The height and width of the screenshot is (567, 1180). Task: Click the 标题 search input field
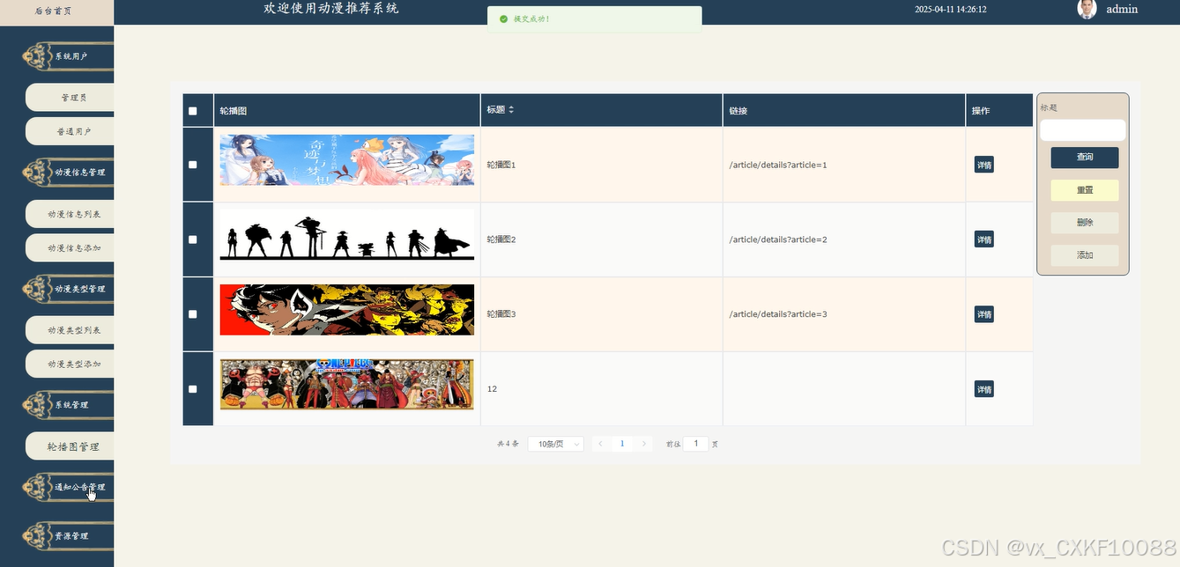1083,130
